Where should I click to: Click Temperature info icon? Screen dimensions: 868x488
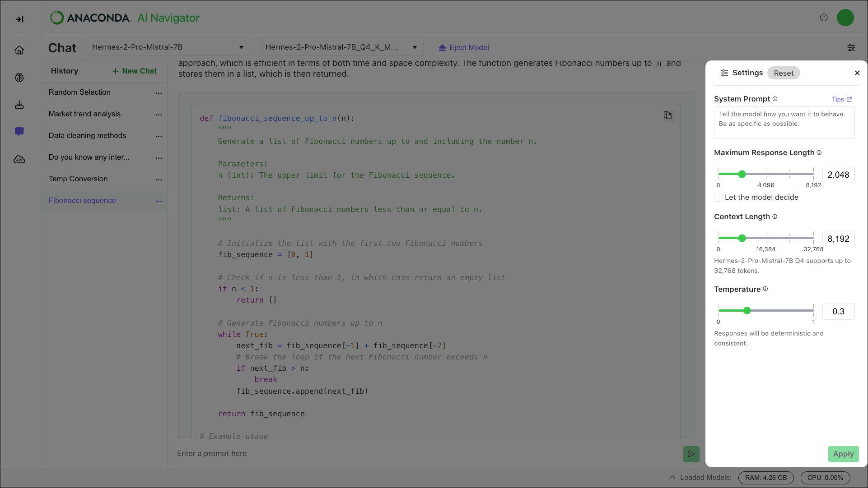765,289
